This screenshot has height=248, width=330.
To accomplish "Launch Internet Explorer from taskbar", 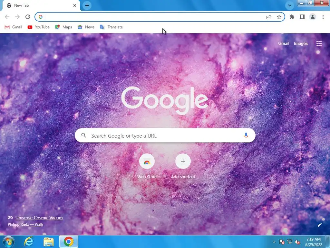I will tap(29, 242).
